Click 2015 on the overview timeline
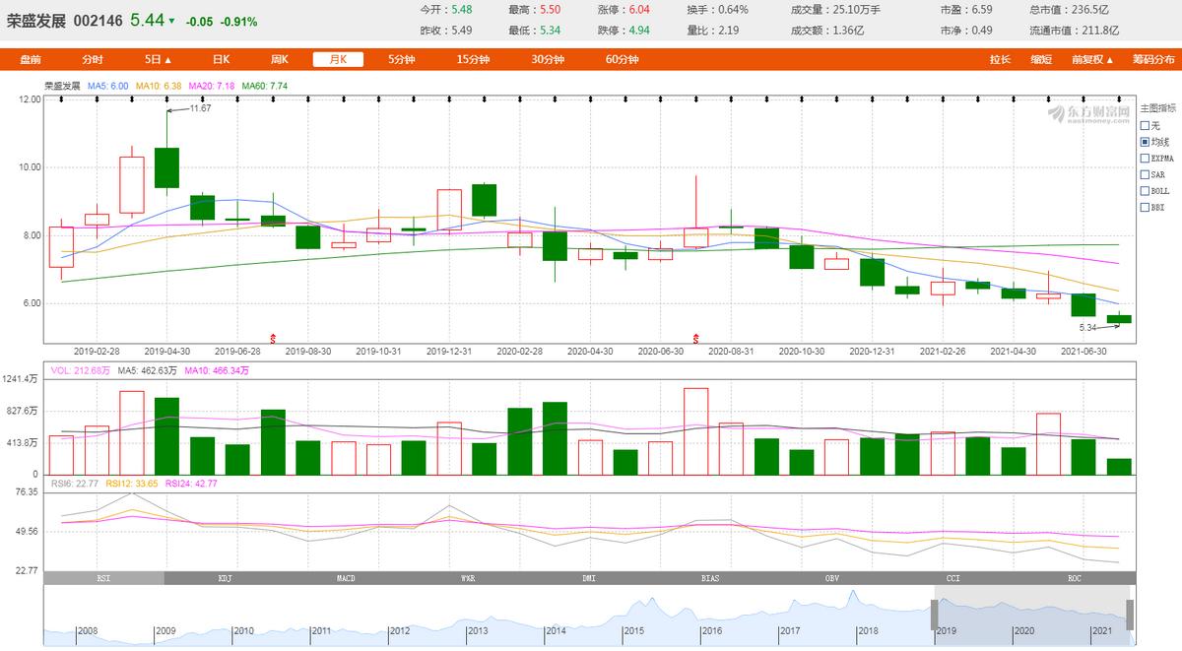The width and height of the screenshot is (1182, 651). pos(633,630)
